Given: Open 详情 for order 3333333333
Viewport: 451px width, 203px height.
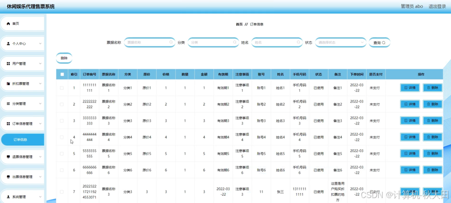Looking at the screenshot, I should click(x=410, y=121).
